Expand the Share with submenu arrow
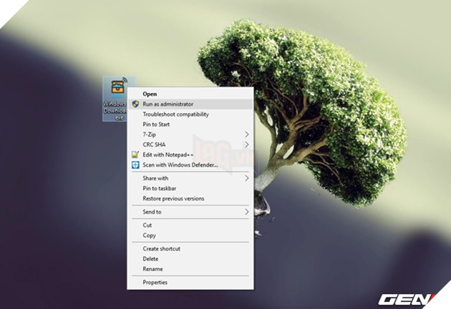 point(246,178)
